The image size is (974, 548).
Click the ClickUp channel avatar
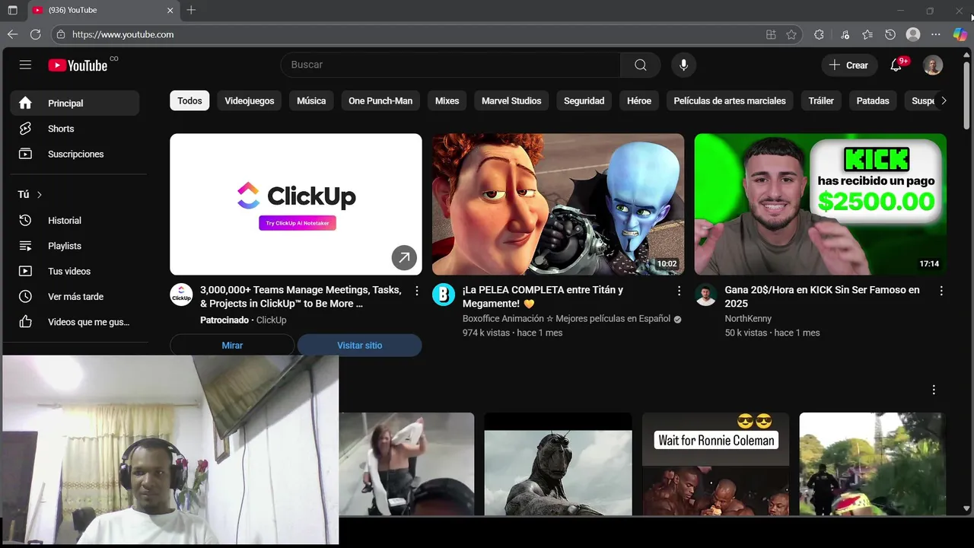[181, 295]
